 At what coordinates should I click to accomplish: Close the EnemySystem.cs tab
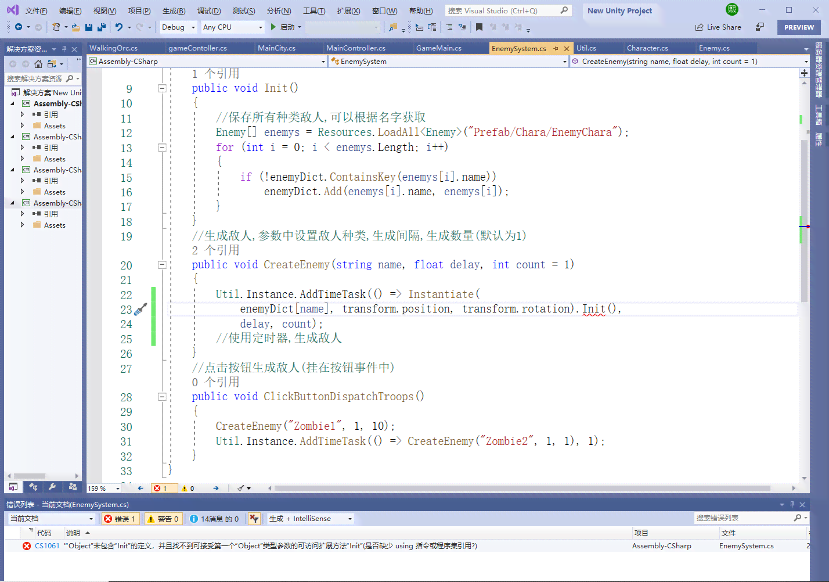(567, 48)
